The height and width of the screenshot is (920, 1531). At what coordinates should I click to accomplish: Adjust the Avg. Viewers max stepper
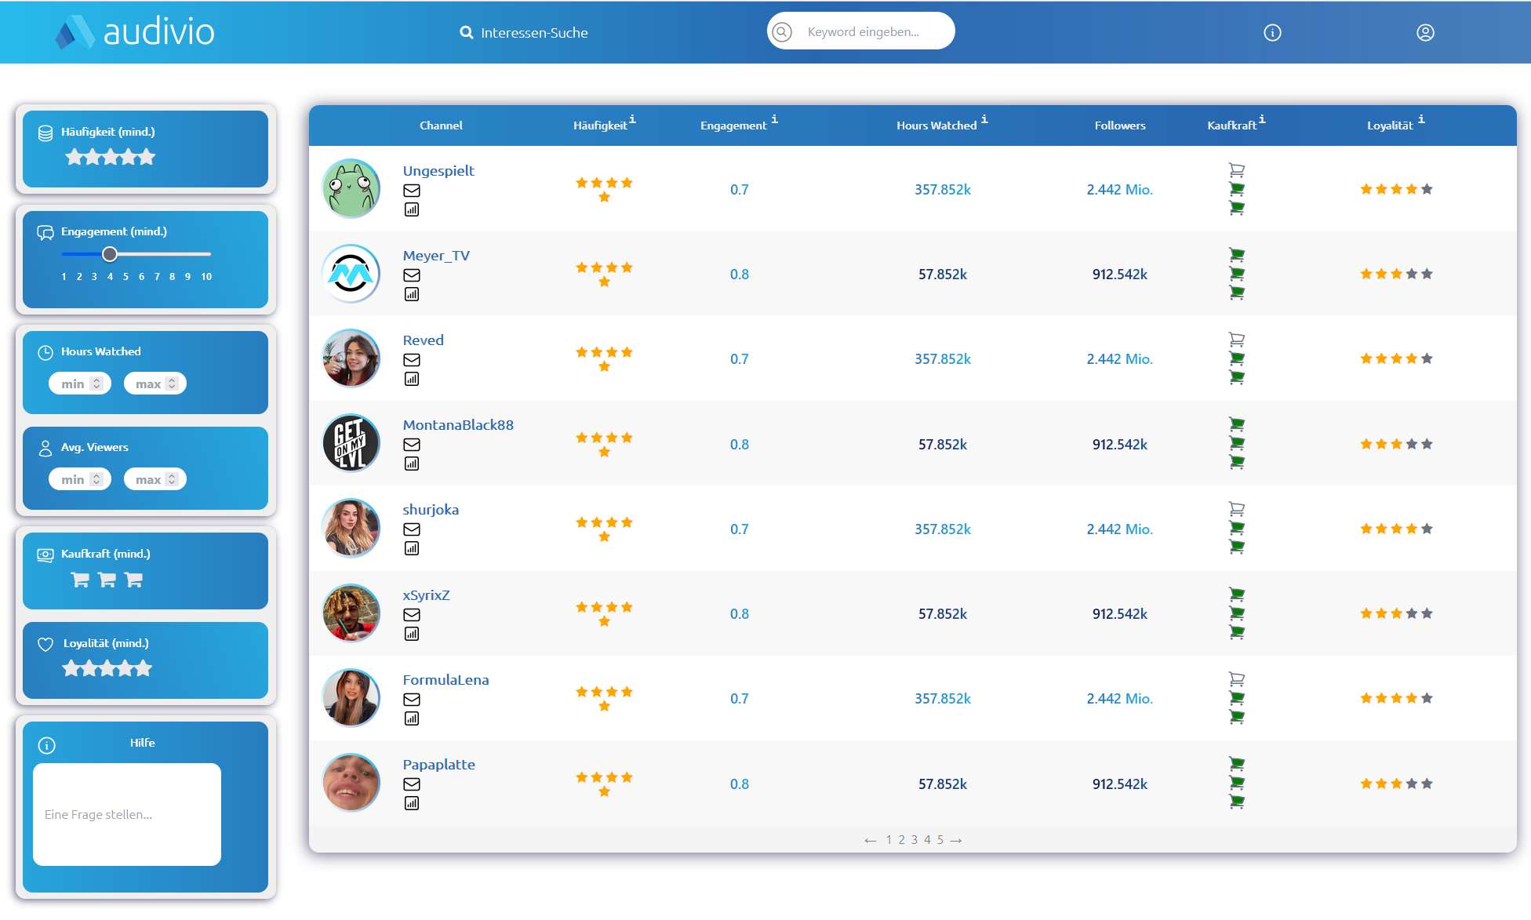172,479
